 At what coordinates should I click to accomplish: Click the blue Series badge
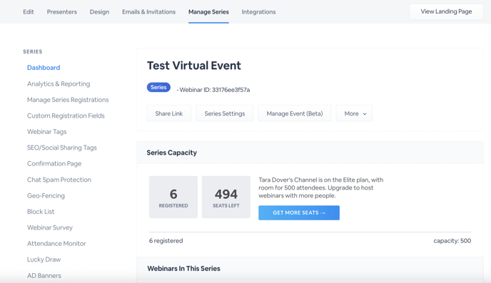pos(158,87)
